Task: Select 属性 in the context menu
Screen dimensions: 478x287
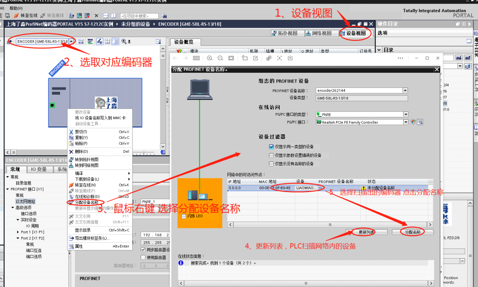Action: coord(78,246)
